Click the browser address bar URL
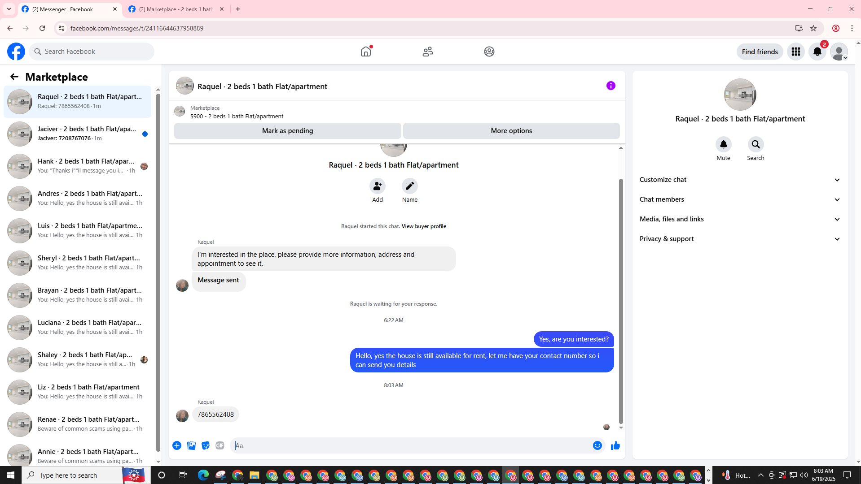 (x=136, y=28)
